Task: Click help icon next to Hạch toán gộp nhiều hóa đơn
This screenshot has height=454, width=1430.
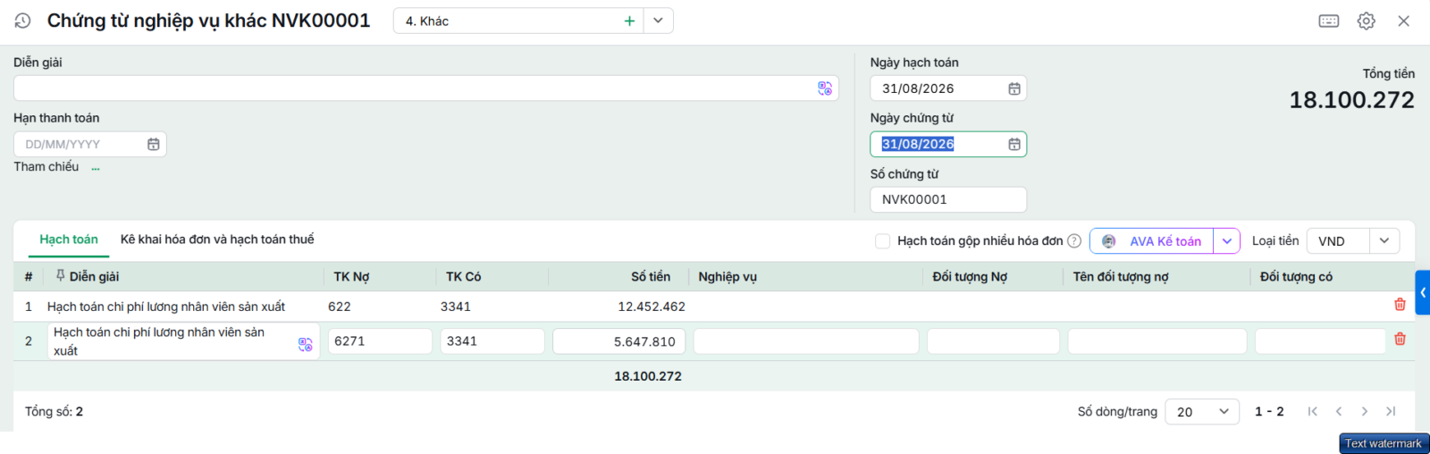Action: click(x=1074, y=240)
